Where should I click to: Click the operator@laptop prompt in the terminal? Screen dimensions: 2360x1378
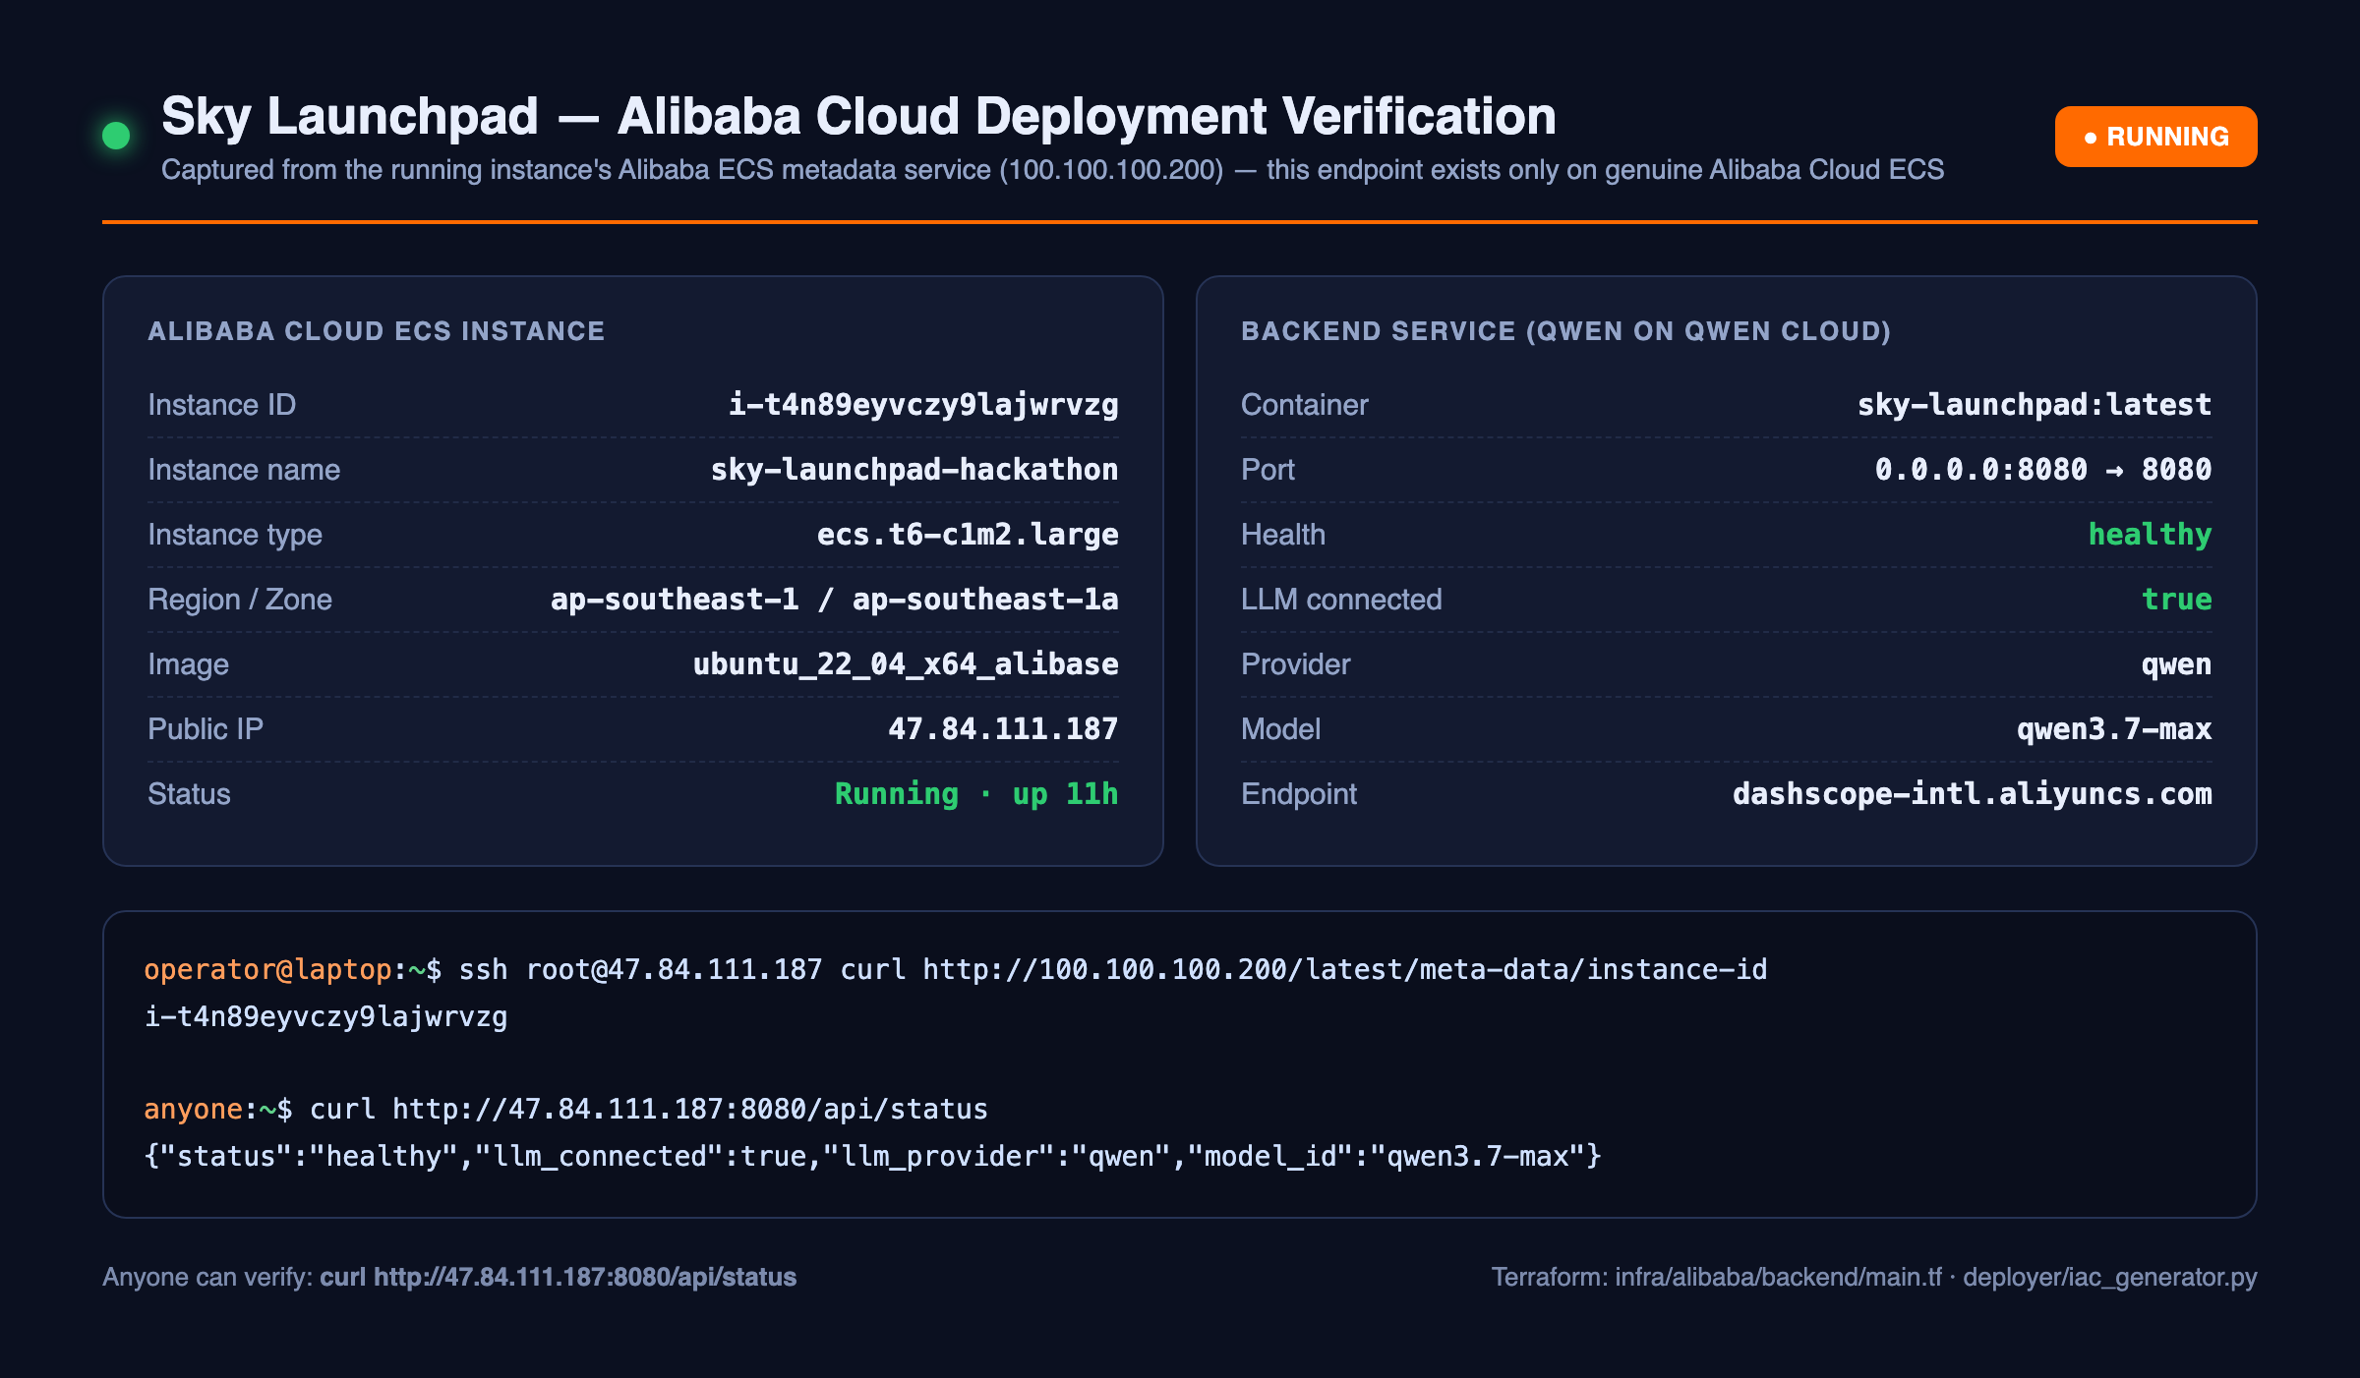point(268,970)
